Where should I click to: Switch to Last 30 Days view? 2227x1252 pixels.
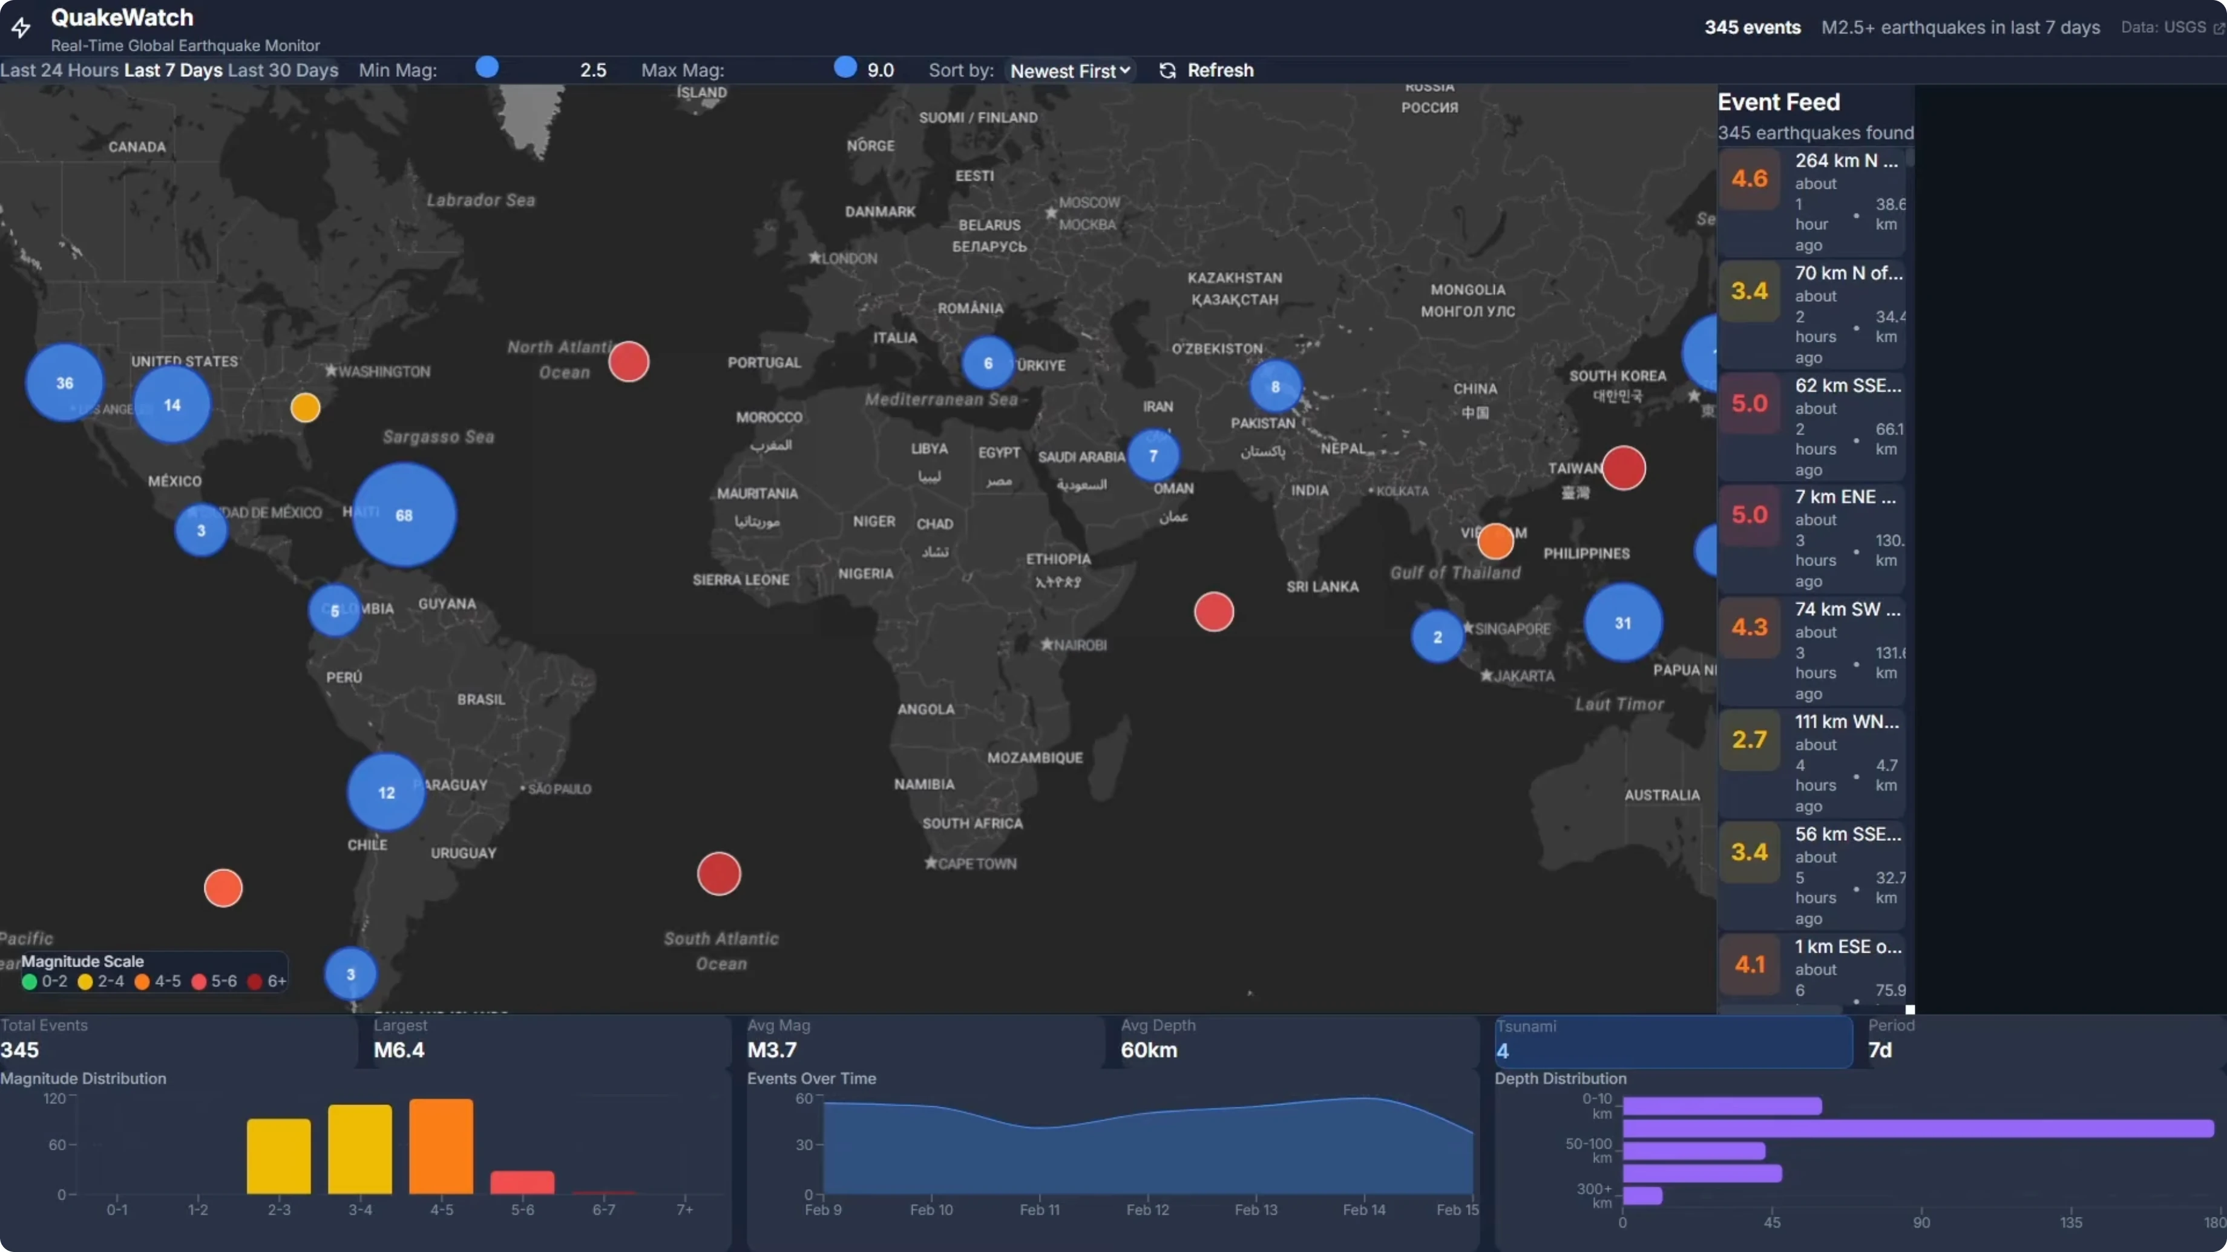coord(283,71)
